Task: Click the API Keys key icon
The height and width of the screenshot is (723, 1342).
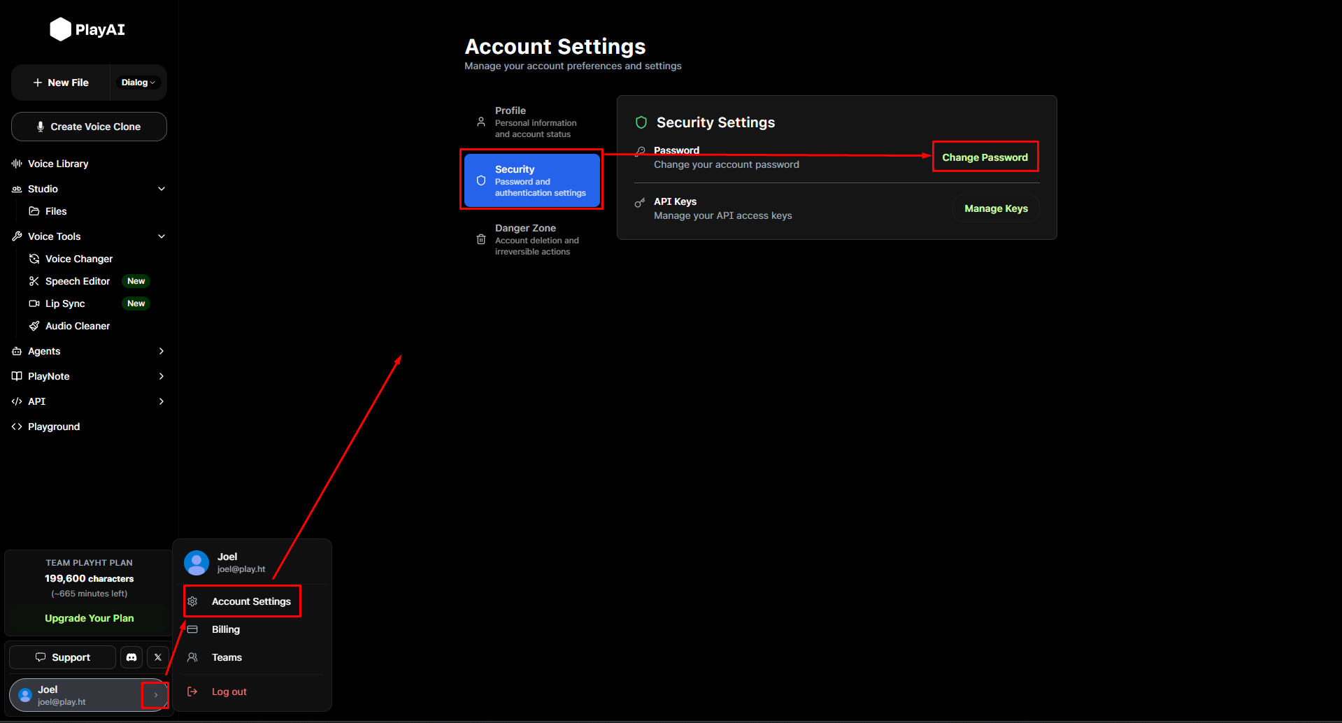Action: click(x=640, y=203)
